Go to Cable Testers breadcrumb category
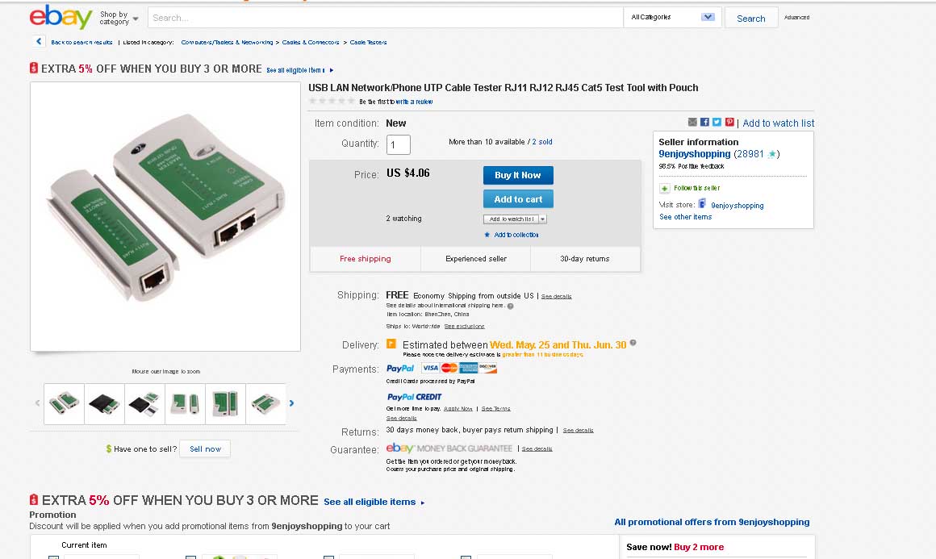 368,42
